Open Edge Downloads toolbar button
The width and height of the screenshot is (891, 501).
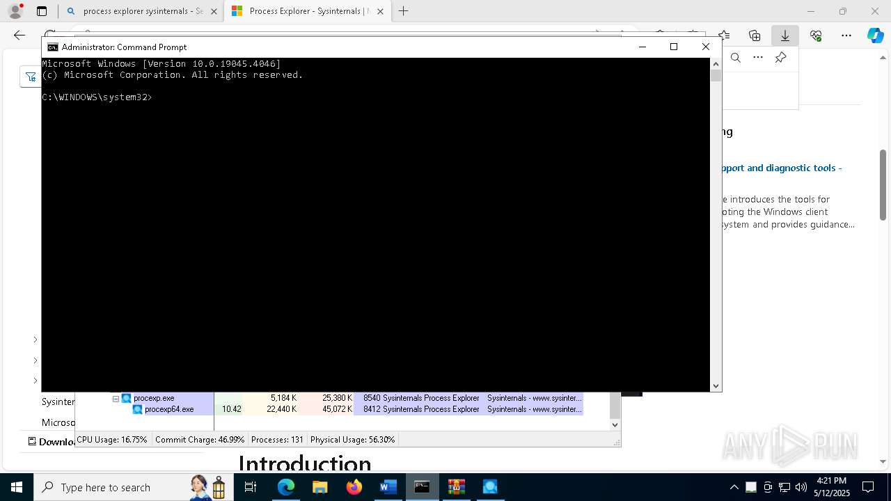tap(785, 35)
